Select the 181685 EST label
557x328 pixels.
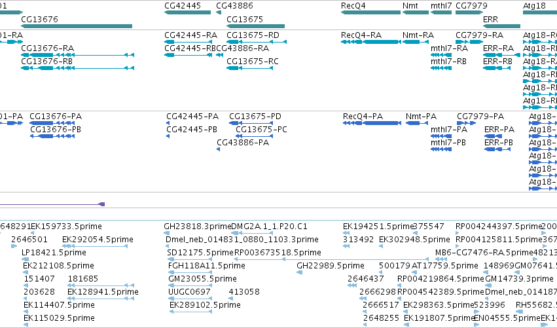coord(82,279)
